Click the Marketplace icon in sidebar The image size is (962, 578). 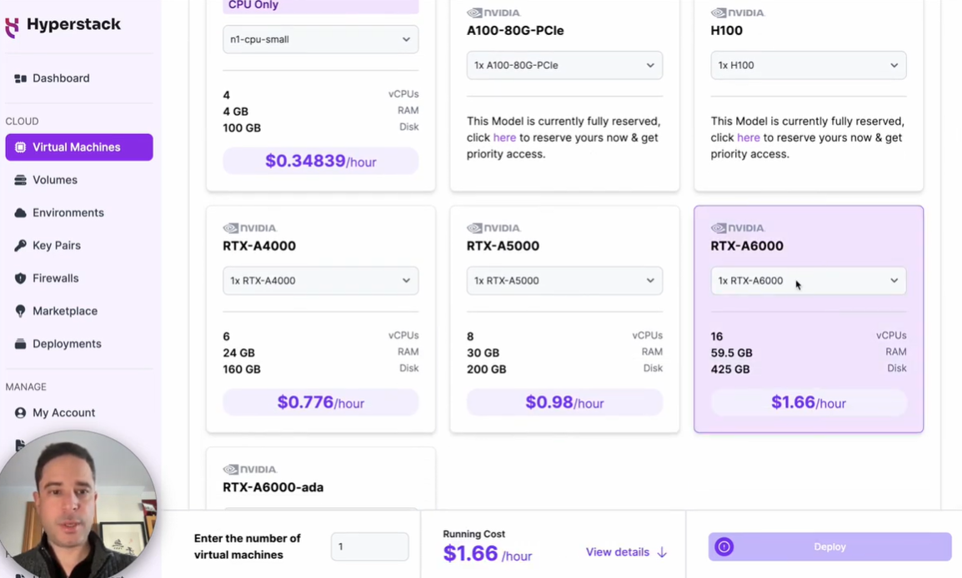[x=20, y=311]
